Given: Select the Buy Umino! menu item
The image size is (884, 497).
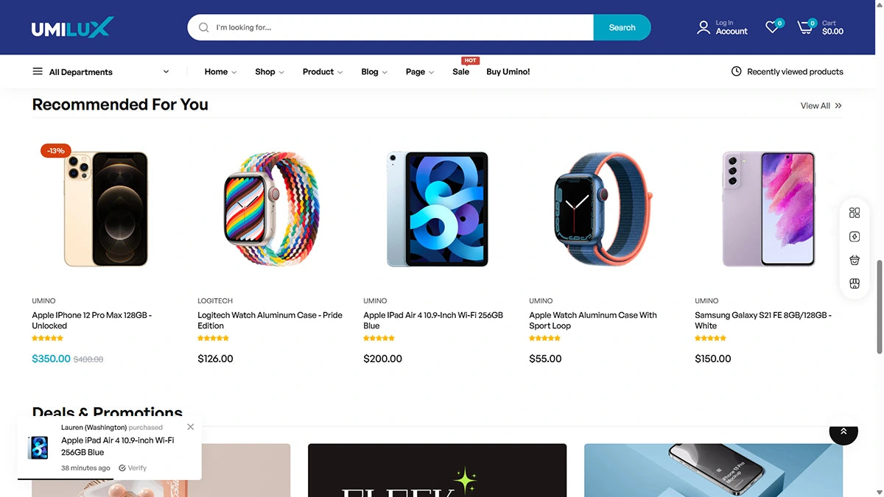Looking at the screenshot, I should point(508,72).
